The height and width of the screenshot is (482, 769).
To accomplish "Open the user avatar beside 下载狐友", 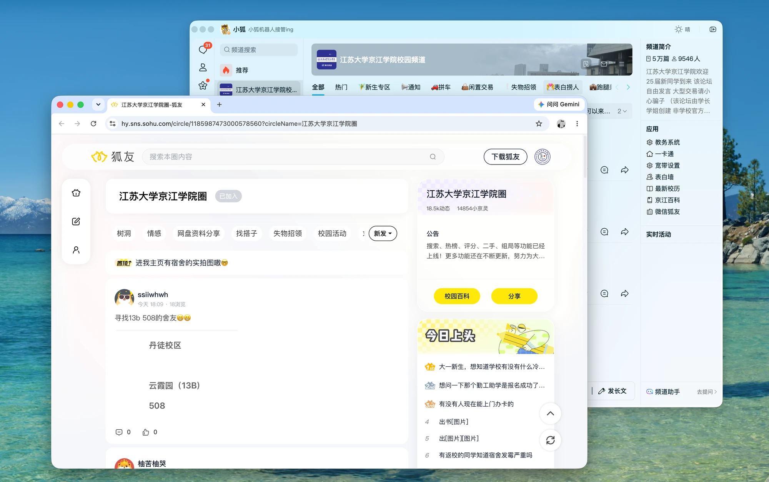I will [x=542, y=157].
